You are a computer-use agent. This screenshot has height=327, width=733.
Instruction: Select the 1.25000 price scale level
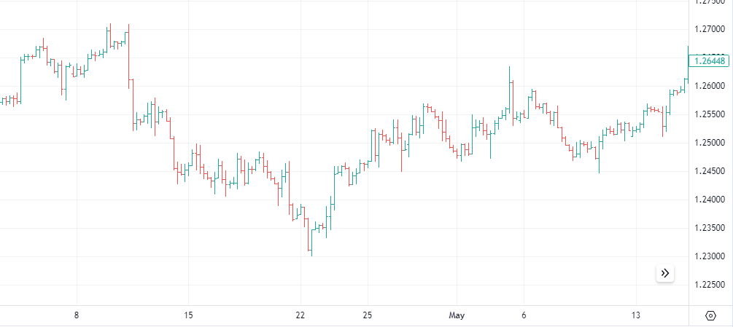point(710,143)
